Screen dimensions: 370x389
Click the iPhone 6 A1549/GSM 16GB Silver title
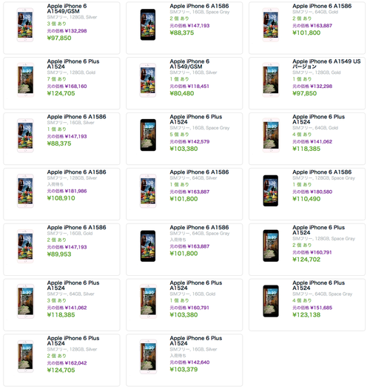[189, 64]
